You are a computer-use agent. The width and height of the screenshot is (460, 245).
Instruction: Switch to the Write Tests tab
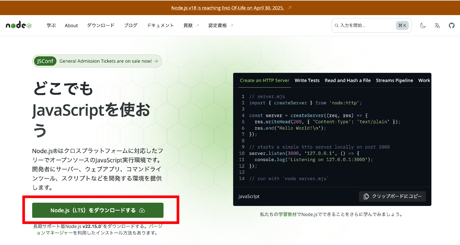(x=307, y=80)
